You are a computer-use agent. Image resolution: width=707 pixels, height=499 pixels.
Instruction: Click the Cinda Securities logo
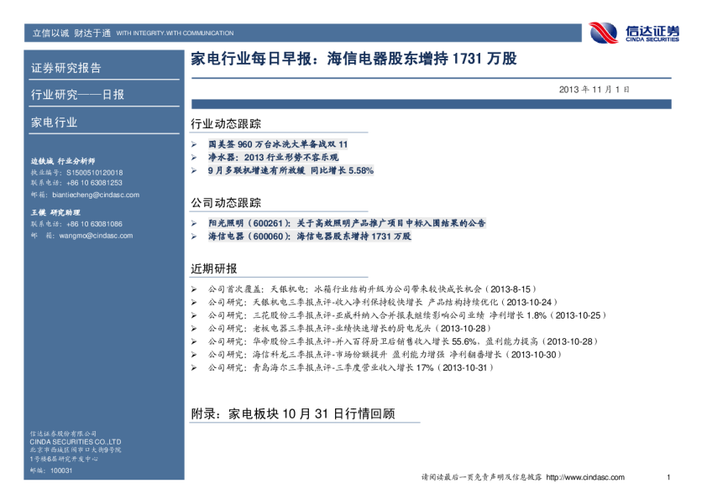(x=634, y=33)
